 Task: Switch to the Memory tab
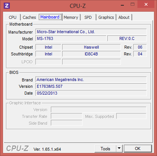pyautogui.click(x=71, y=17)
